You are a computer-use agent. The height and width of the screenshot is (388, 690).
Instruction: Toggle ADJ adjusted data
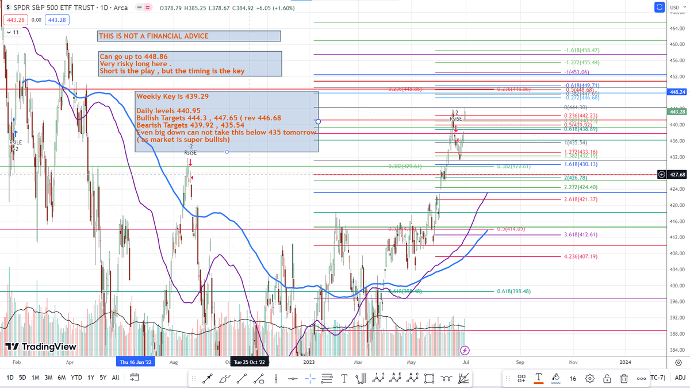coord(680,378)
